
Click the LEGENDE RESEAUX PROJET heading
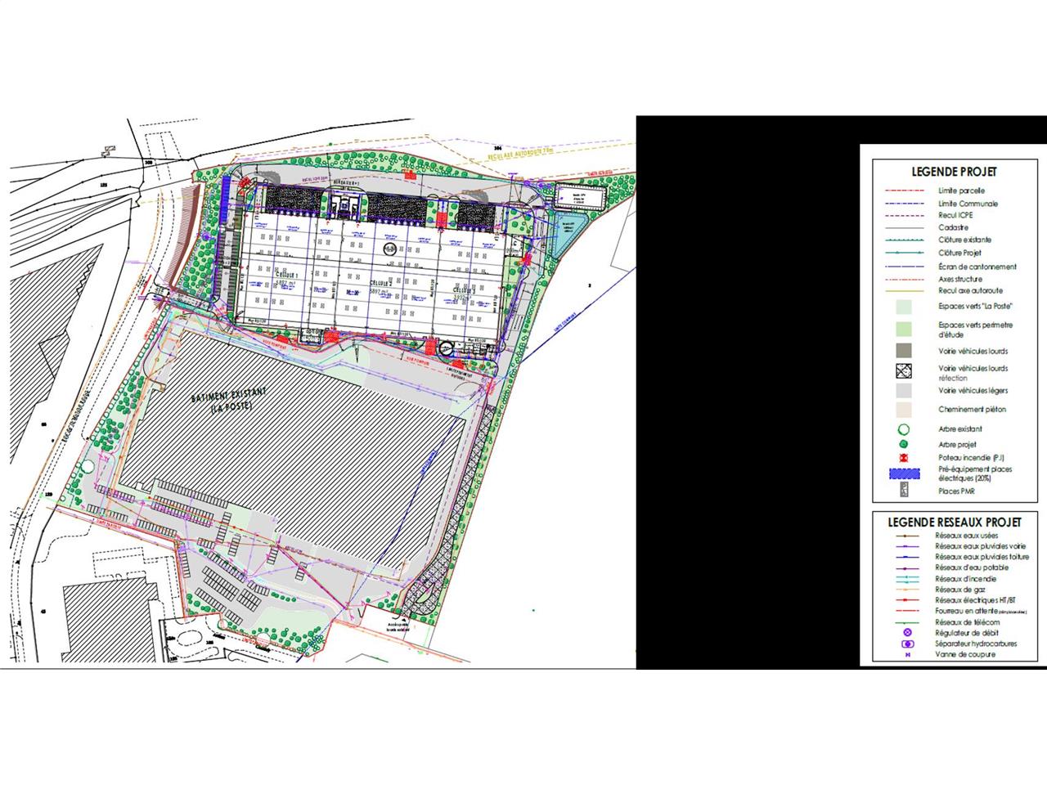(x=954, y=522)
